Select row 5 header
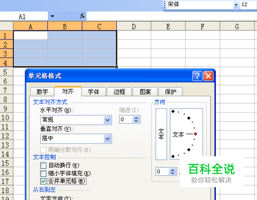 pos(7,72)
